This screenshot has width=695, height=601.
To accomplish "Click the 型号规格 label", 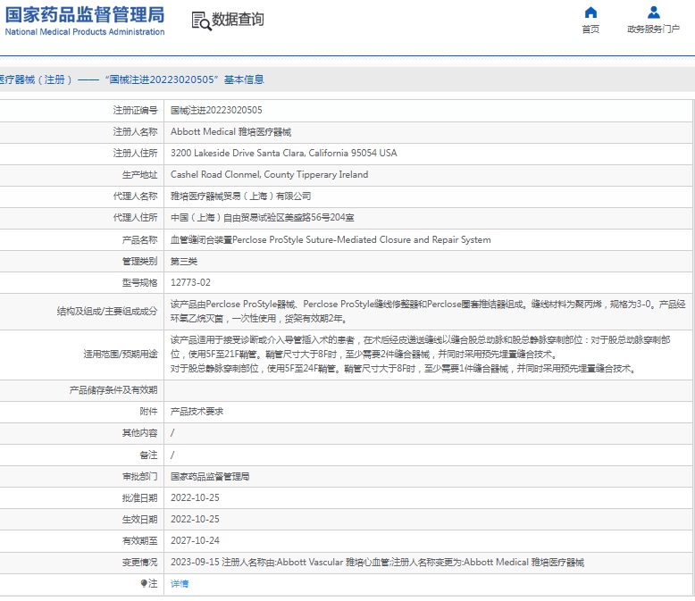I will (x=139, y=283).
